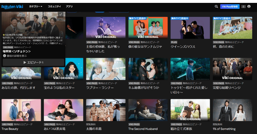Open 瑞草洞<ソチョドン> title link
The width and height of the screenshot is (257, 134).
17,51
